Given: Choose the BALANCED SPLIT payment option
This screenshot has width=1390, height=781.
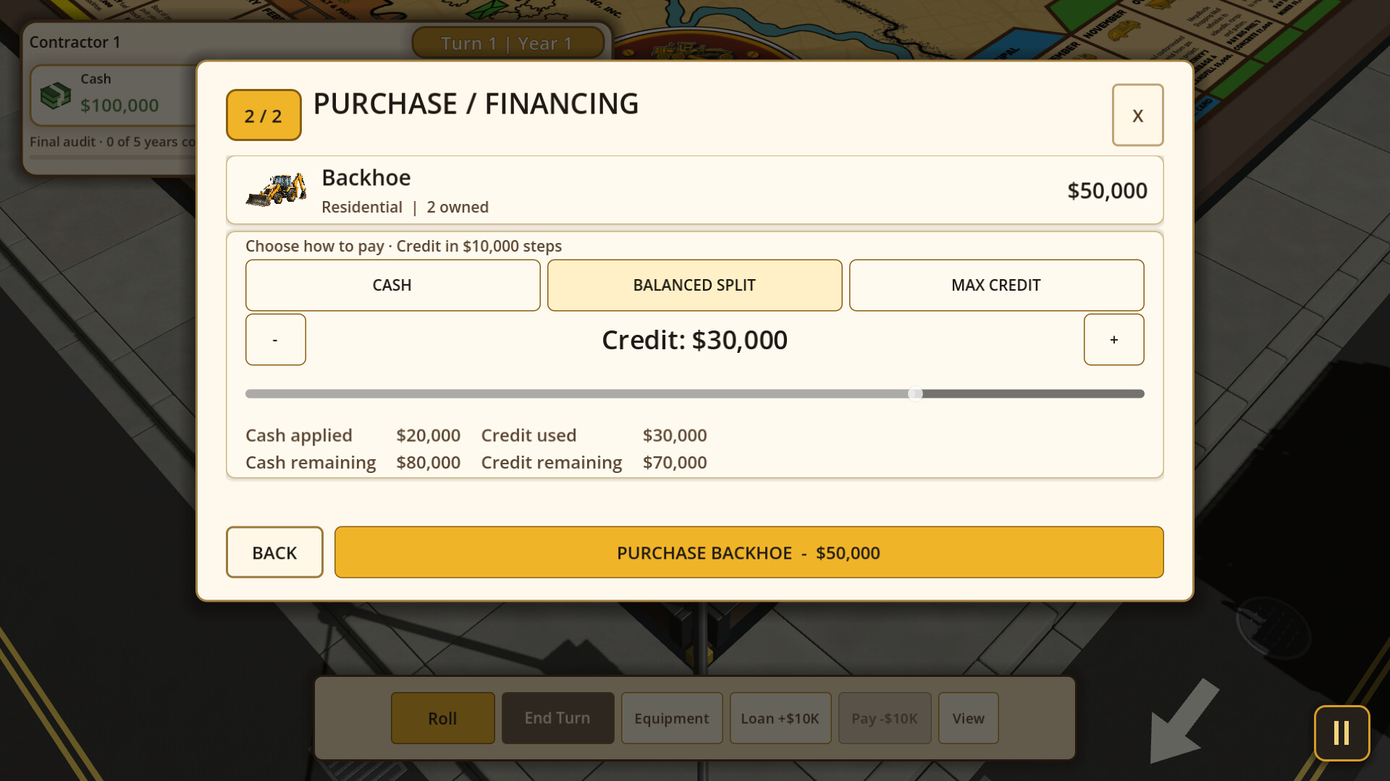Looking at the screenshot, I should [694, 285].
